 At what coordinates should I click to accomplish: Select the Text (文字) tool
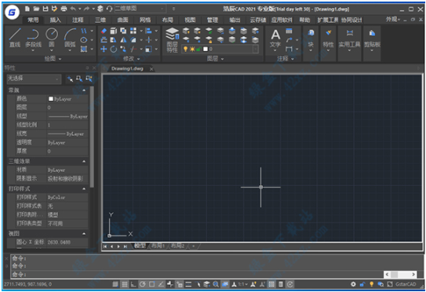275,38
